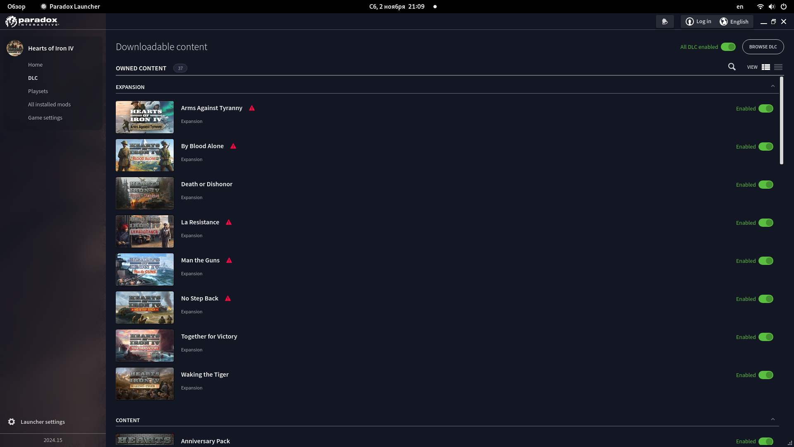Click owned content count badge 37
The height and width of the screenshot is (447, 794).
pyautogui.click(x=180, y=68)
